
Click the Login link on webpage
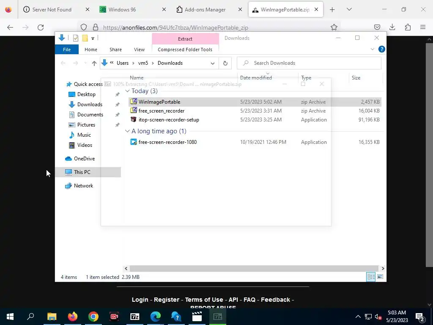tap(140, 300)
